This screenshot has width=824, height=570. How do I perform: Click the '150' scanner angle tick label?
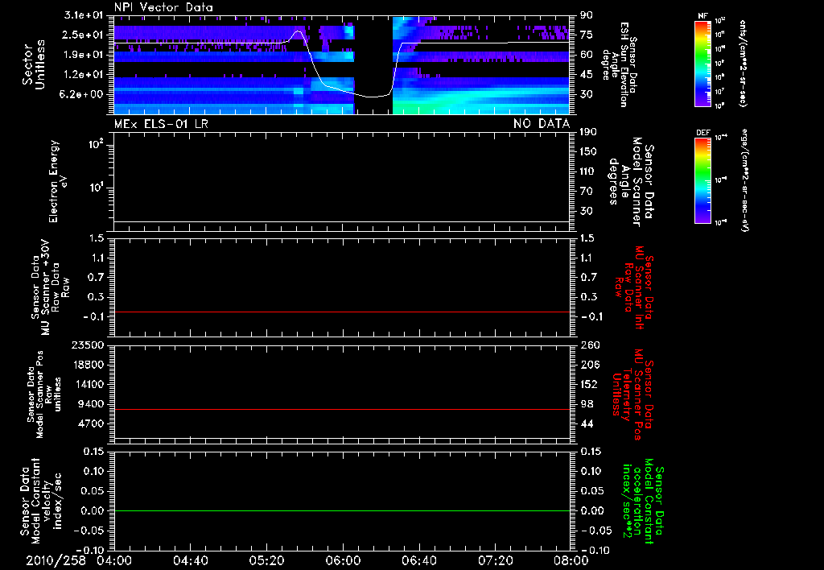(588, 152)
